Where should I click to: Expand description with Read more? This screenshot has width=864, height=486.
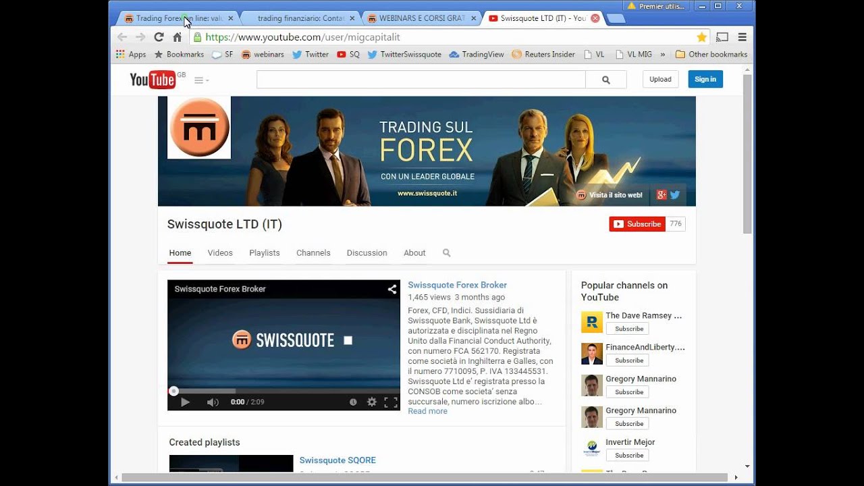(x=427, y=411)
